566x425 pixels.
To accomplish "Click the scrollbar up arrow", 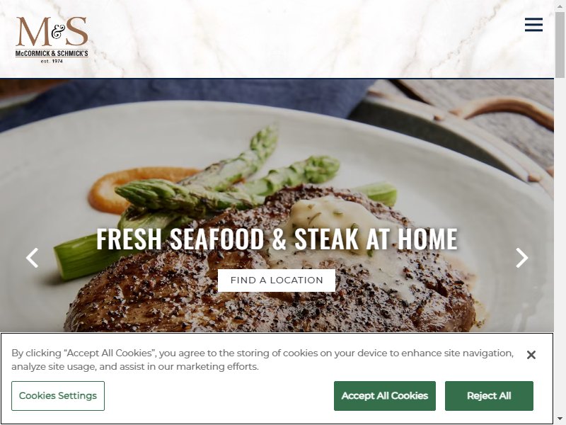I will click(560, 5).
